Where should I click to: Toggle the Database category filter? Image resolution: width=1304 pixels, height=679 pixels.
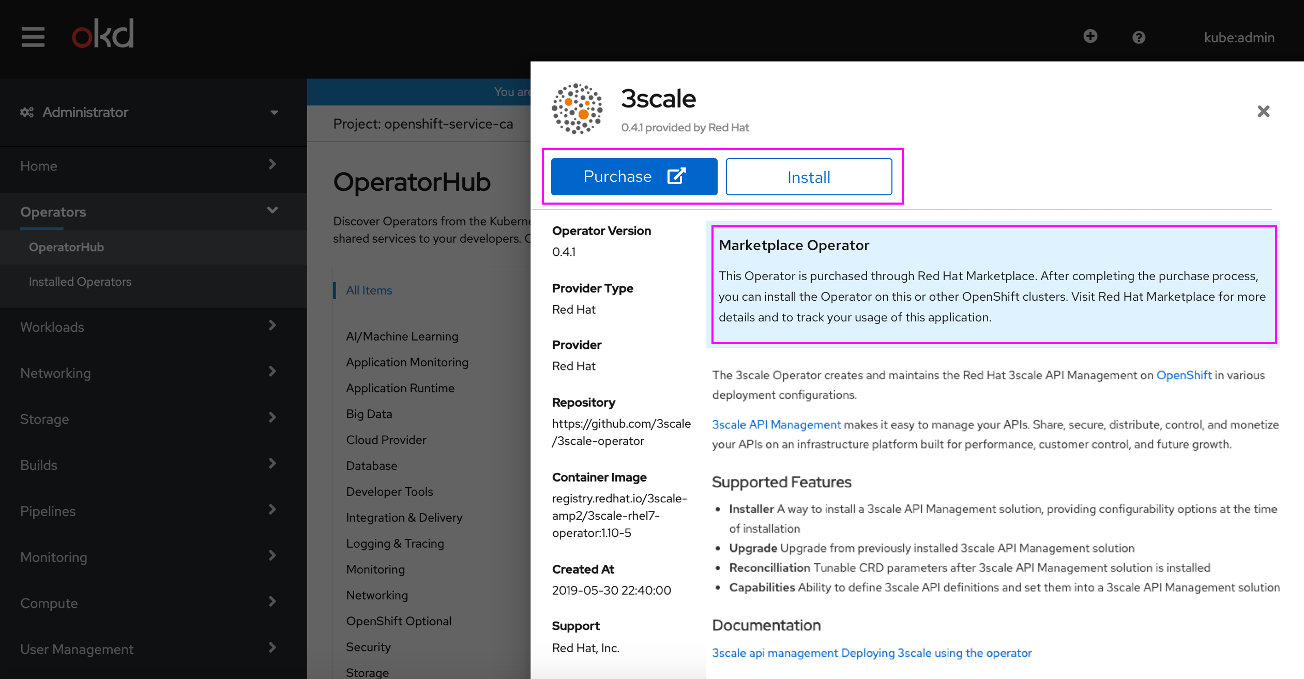pos(372,465)
